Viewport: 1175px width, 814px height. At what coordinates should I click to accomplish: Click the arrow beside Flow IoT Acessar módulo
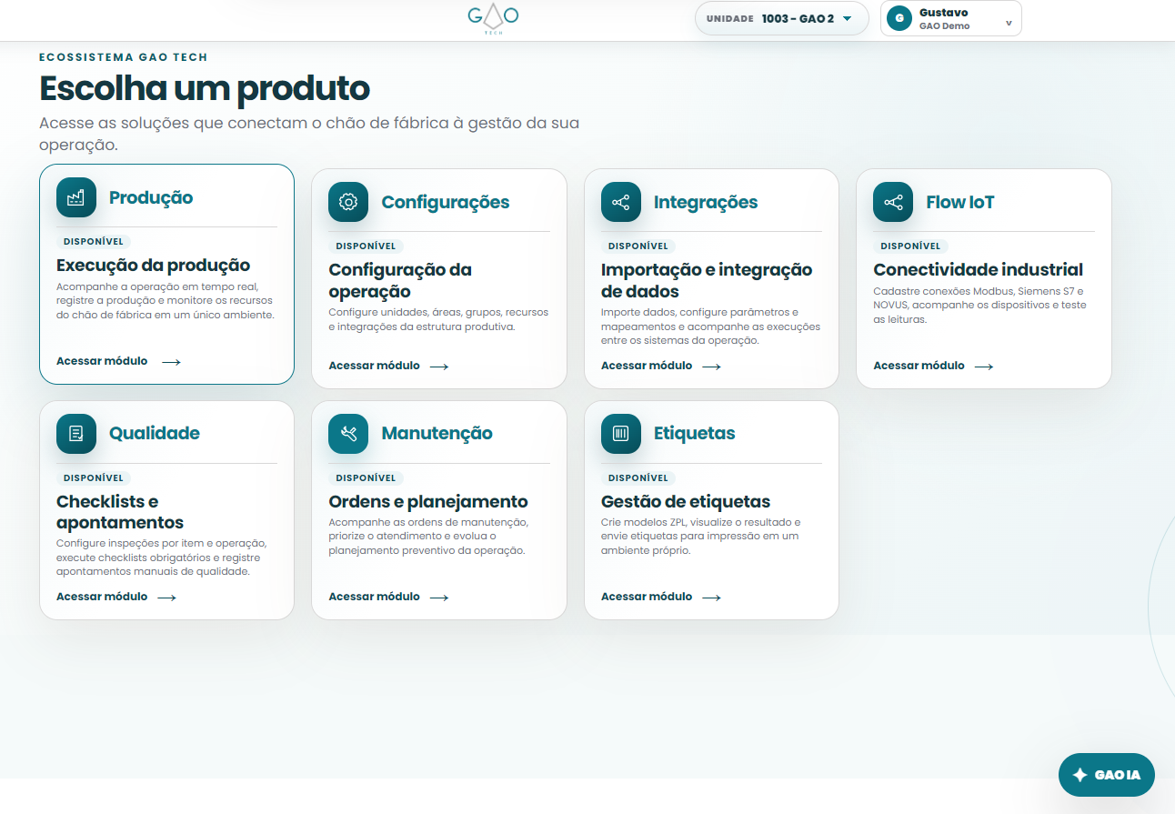click(984, 367)
